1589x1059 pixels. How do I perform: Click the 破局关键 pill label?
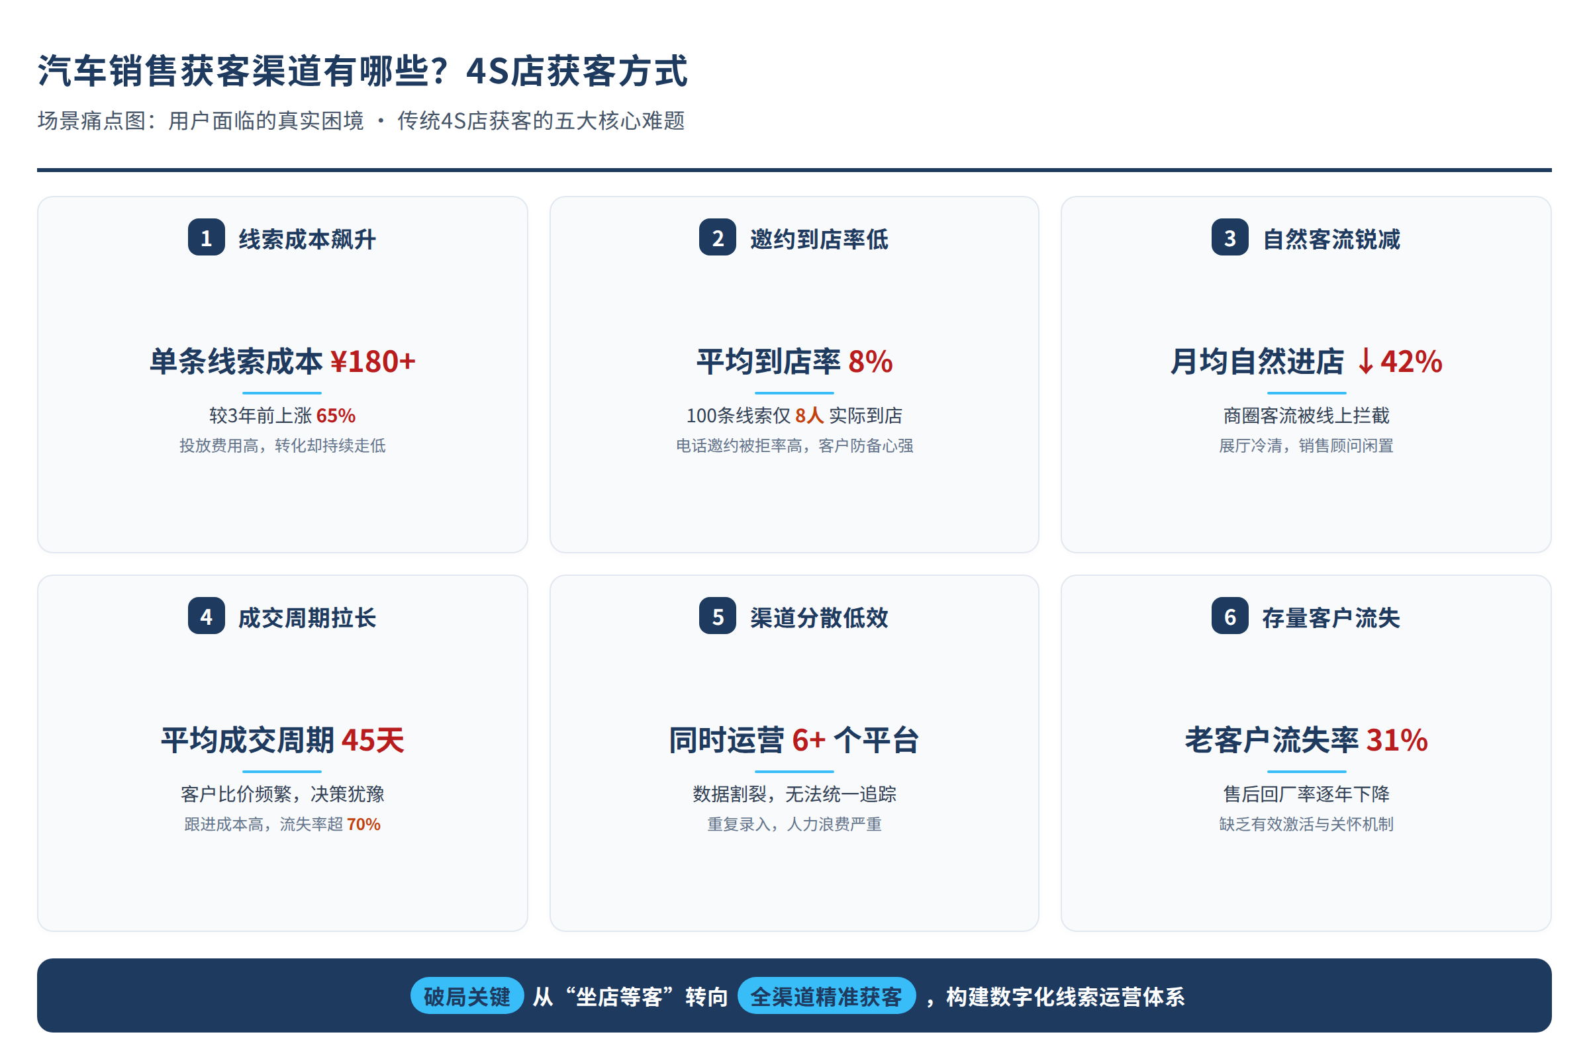(x=467, y=996)
